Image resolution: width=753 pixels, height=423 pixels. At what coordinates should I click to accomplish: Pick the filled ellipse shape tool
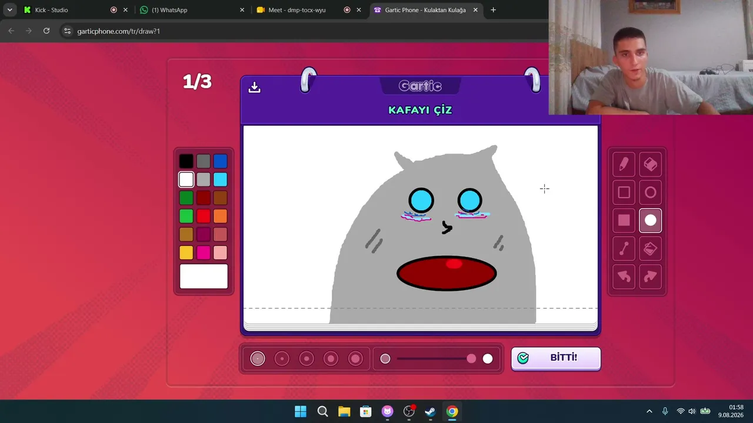click(x=650, y=220)
